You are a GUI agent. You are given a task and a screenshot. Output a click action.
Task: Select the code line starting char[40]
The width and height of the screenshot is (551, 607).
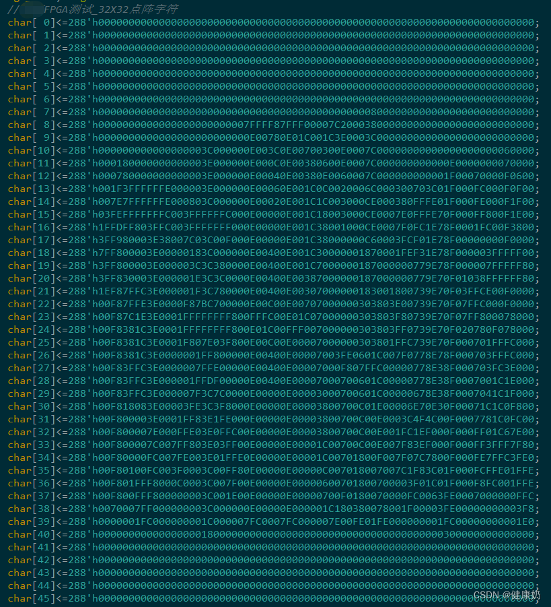pyautogui.click(x=273, y=534)
